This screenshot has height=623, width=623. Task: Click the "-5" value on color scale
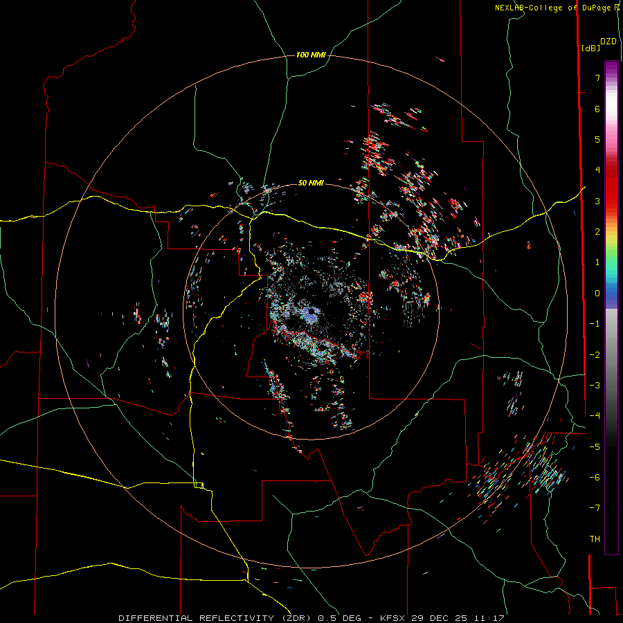595,447
